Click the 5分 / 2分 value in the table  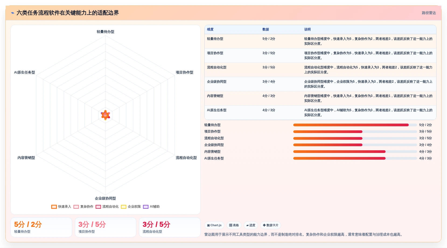(269, 39)
